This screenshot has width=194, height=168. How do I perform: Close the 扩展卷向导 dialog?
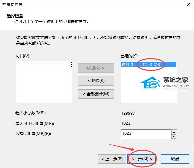point(189,4)
